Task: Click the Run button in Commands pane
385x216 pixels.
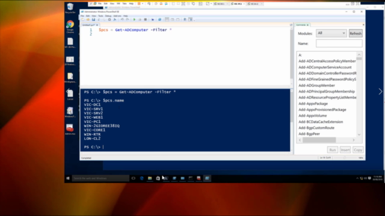Action: pyautogui.click(x=333, y=150)
